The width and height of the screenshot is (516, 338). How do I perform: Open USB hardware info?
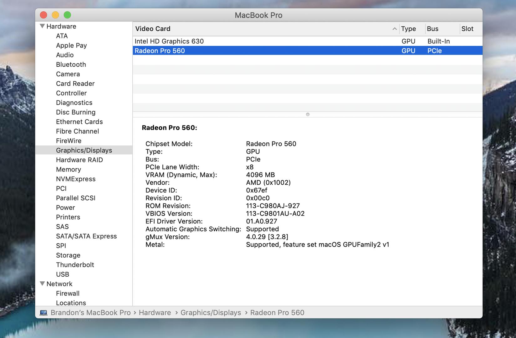point(62,274)
